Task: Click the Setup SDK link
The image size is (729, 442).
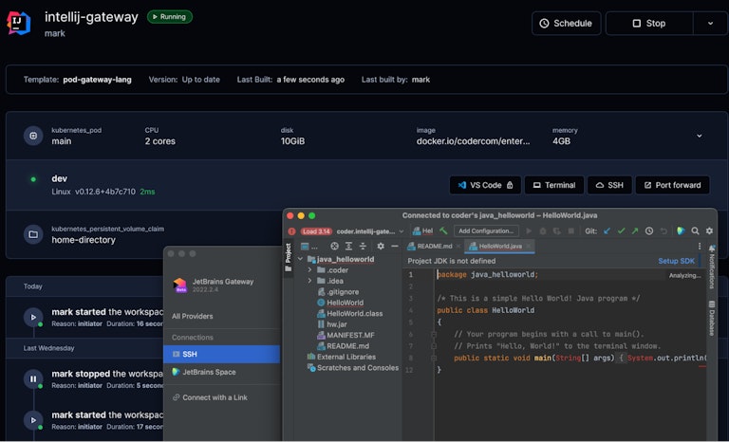Action: [675, 261]
